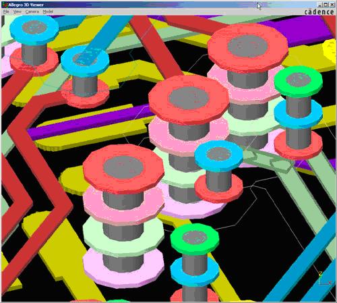Viewport: 337px width, 303px height.
Task: Click the cadence logo
Action: click(319, 11)
